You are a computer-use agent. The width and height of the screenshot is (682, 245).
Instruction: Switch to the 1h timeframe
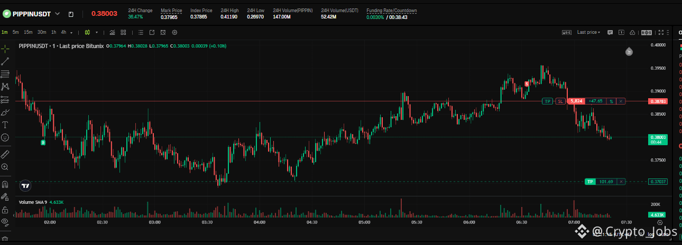pos(53,32)
